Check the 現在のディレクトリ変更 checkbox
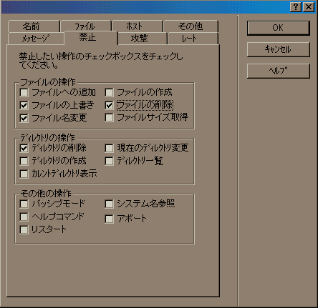 (109, 148)
